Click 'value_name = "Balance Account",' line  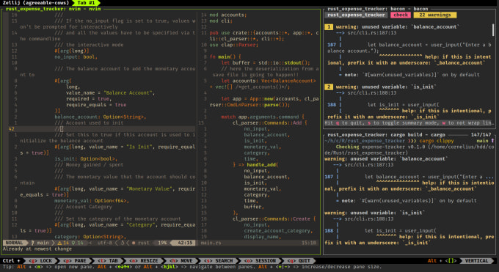coord(110,93)
